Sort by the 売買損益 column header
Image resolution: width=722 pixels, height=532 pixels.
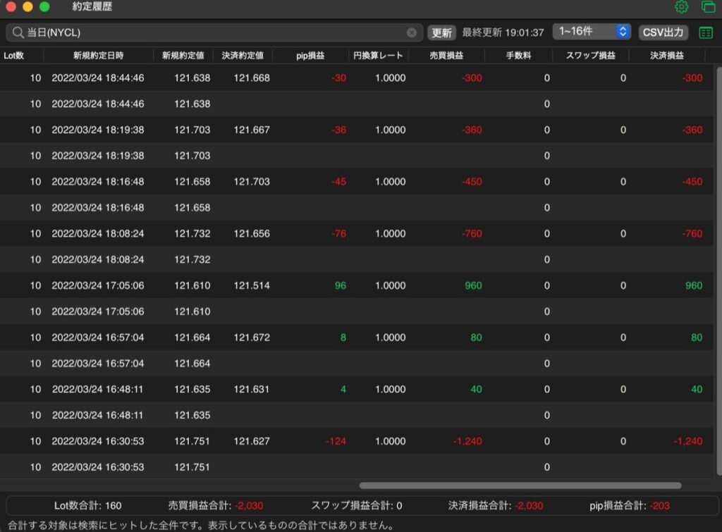[x=446, y=56]
